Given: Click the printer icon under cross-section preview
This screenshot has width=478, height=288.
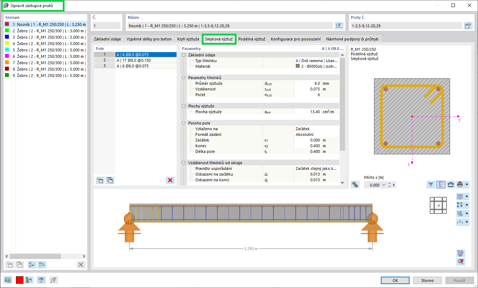Looking at the screenshot, I should 460,184.
